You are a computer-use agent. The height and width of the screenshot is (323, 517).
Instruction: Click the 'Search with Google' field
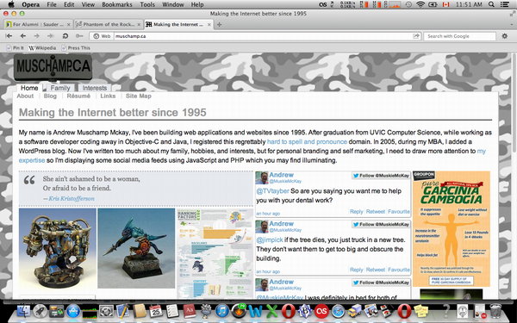click(460, 36)
